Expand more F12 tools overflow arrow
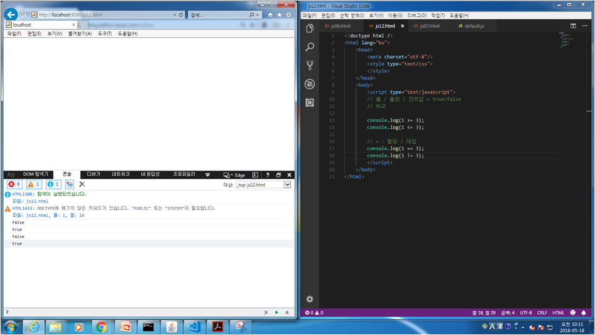The width and height of the screenshot is (595, 335). coord(207,175)
